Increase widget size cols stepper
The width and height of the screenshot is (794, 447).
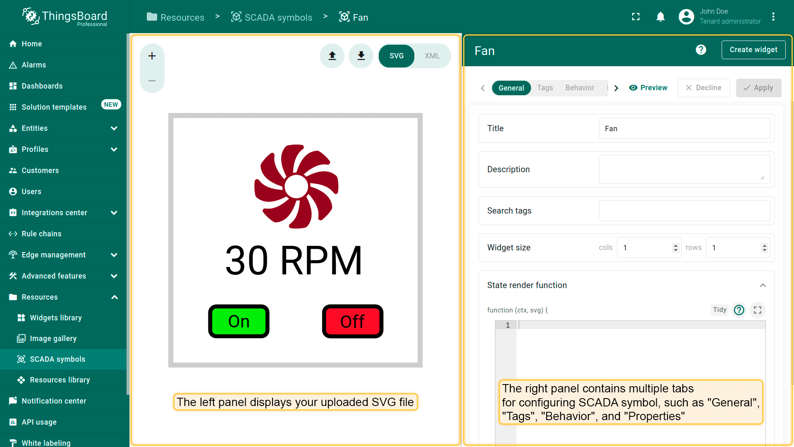[x=676, y=245]
